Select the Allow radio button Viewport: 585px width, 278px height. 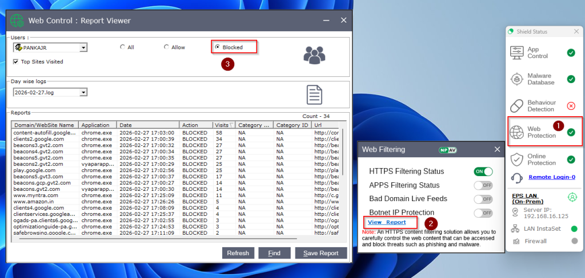tap(166, 47)
